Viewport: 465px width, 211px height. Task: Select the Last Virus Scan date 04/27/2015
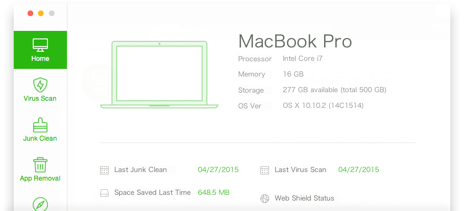[x=358, y=170]
